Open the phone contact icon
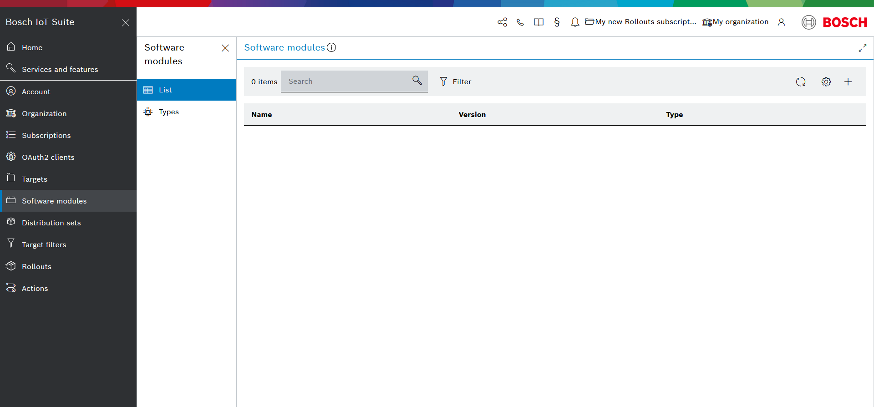The width and height of the screenshot is (874, 407). [520, 22]
